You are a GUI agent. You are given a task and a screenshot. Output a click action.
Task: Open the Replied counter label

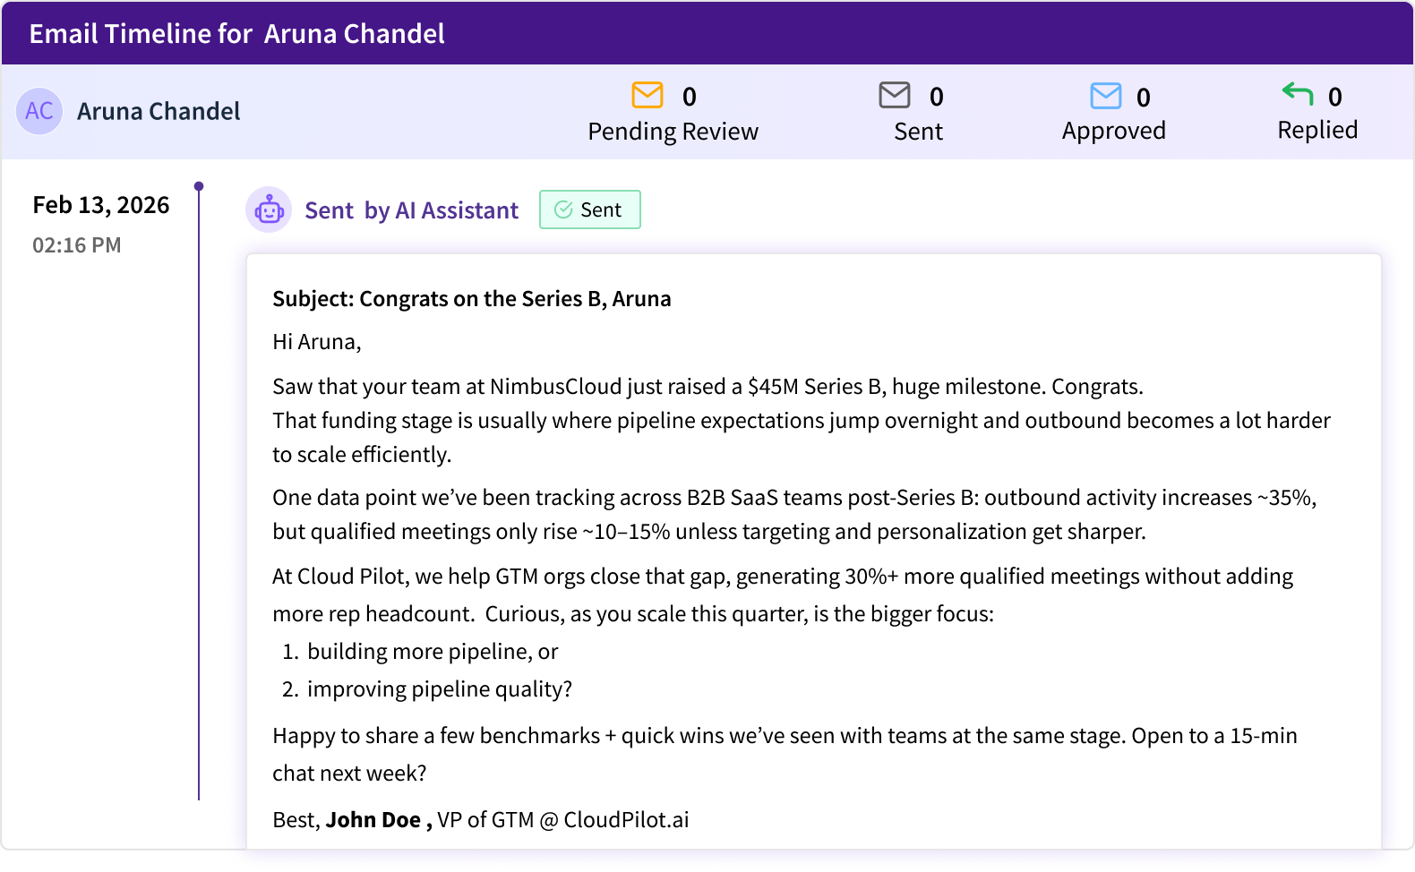(x=1317, y=130)
